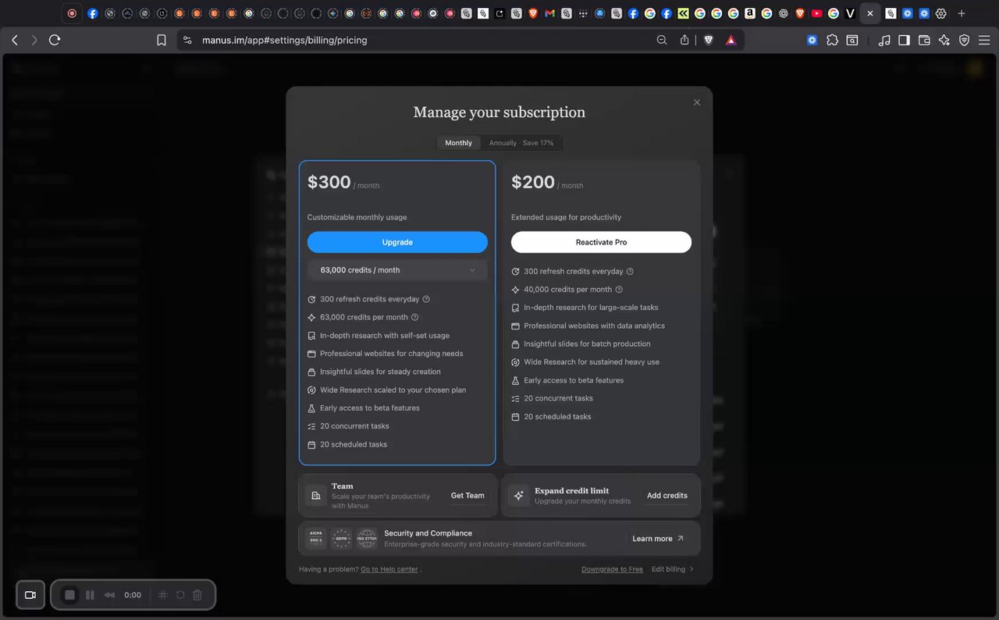Open the browser hamburger menu

(985, 40)
